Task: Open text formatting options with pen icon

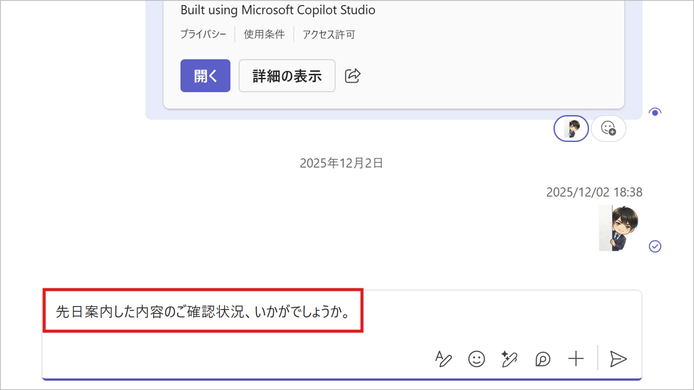Action: pyautogui.click(x=443, y=359)
